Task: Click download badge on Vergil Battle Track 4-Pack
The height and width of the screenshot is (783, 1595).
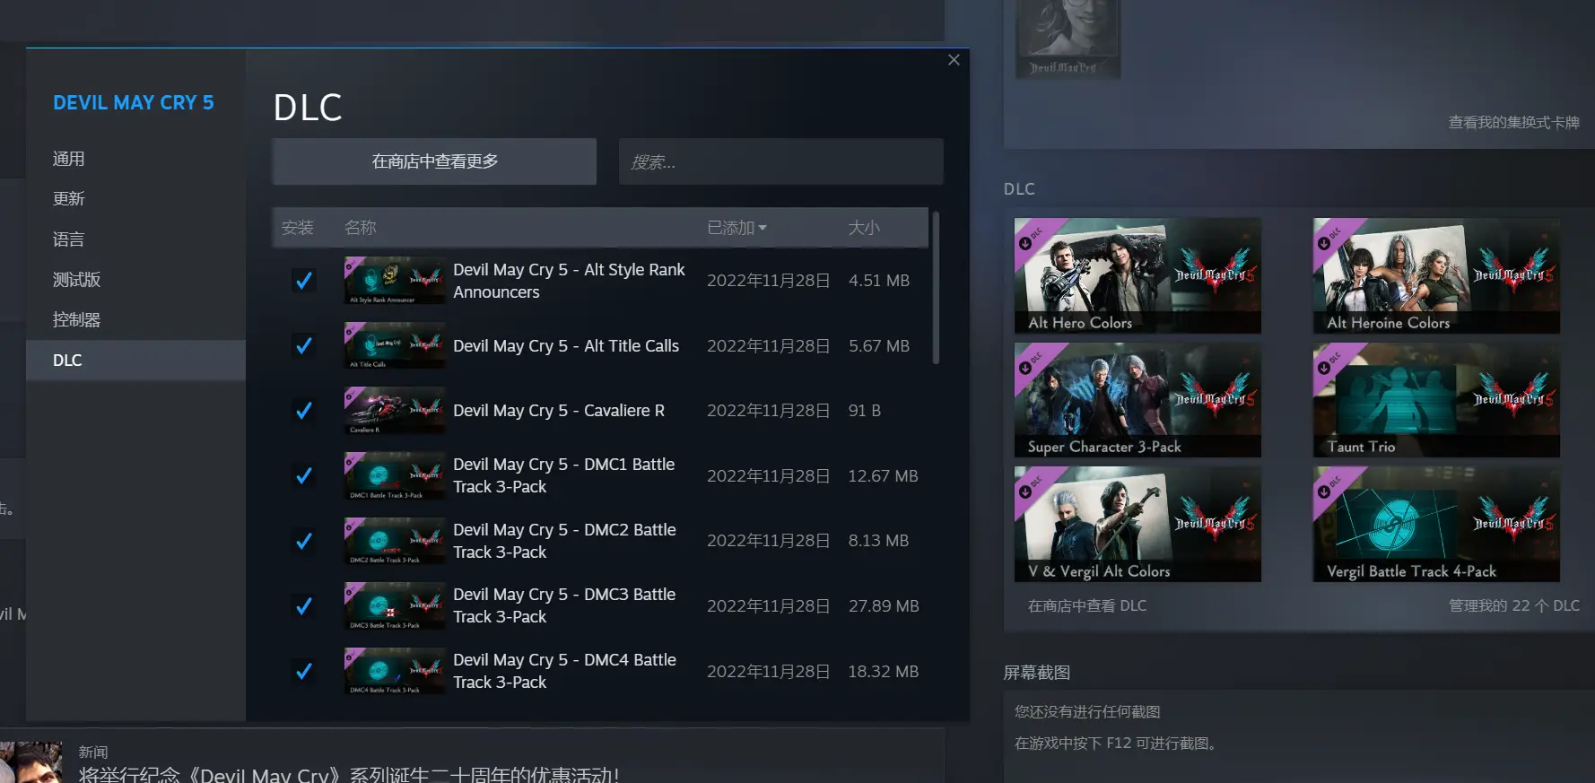Action: tap(1323, 492)
